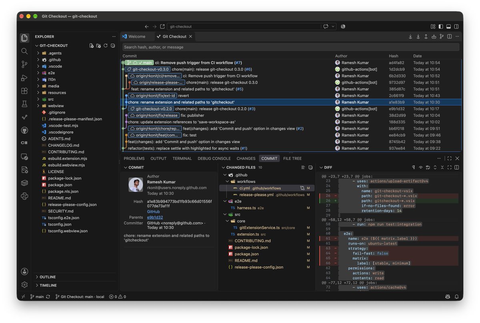Screen dimensions: 480x323
Task: Open the Accounts menu in activity bar
Action: click(x=24, y=272)
